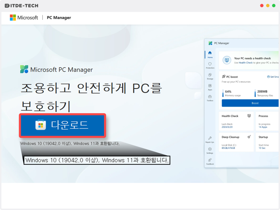Click the Deep Cleanup broom icon
The image size is (280, 210).
pos(249,137)
